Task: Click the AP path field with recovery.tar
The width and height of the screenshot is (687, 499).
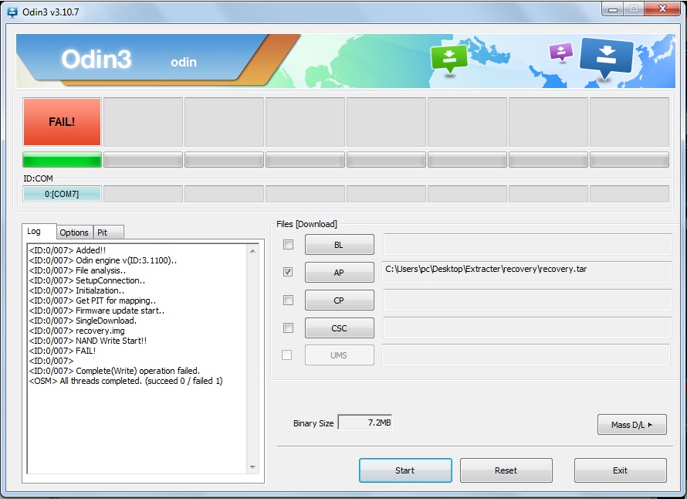Action: (x=526, y=273)
